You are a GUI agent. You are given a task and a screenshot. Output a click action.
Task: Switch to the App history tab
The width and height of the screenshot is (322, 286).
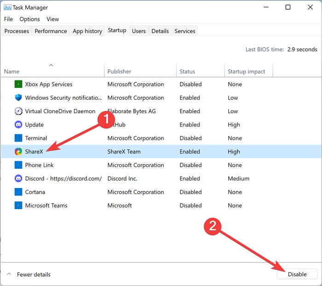click(87, 31)
